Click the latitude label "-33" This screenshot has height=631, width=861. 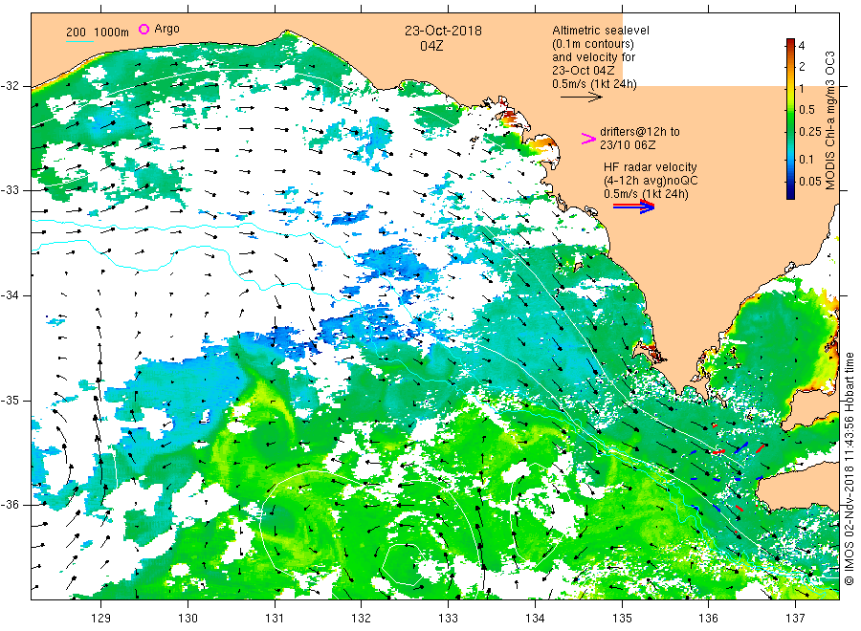(x=11, y=190)
